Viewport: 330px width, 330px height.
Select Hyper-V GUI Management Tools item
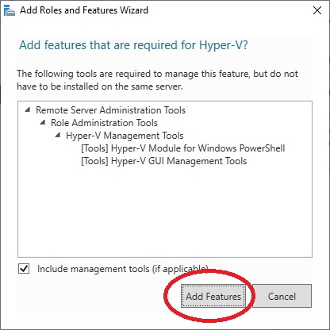(164, 161)
